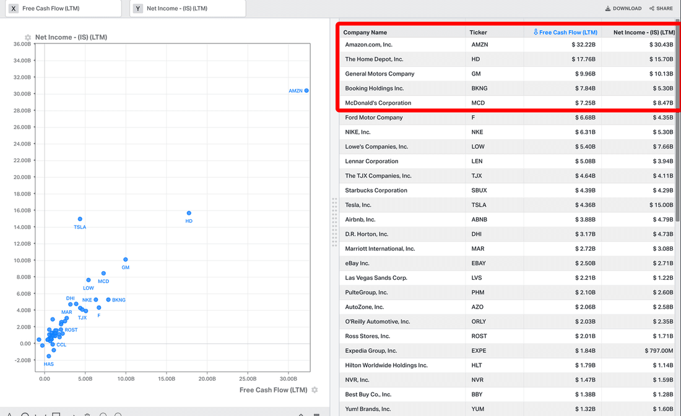Select the Expedia Group, Inc. row
This screenshot has height=416, width=681.
[507, 351]
